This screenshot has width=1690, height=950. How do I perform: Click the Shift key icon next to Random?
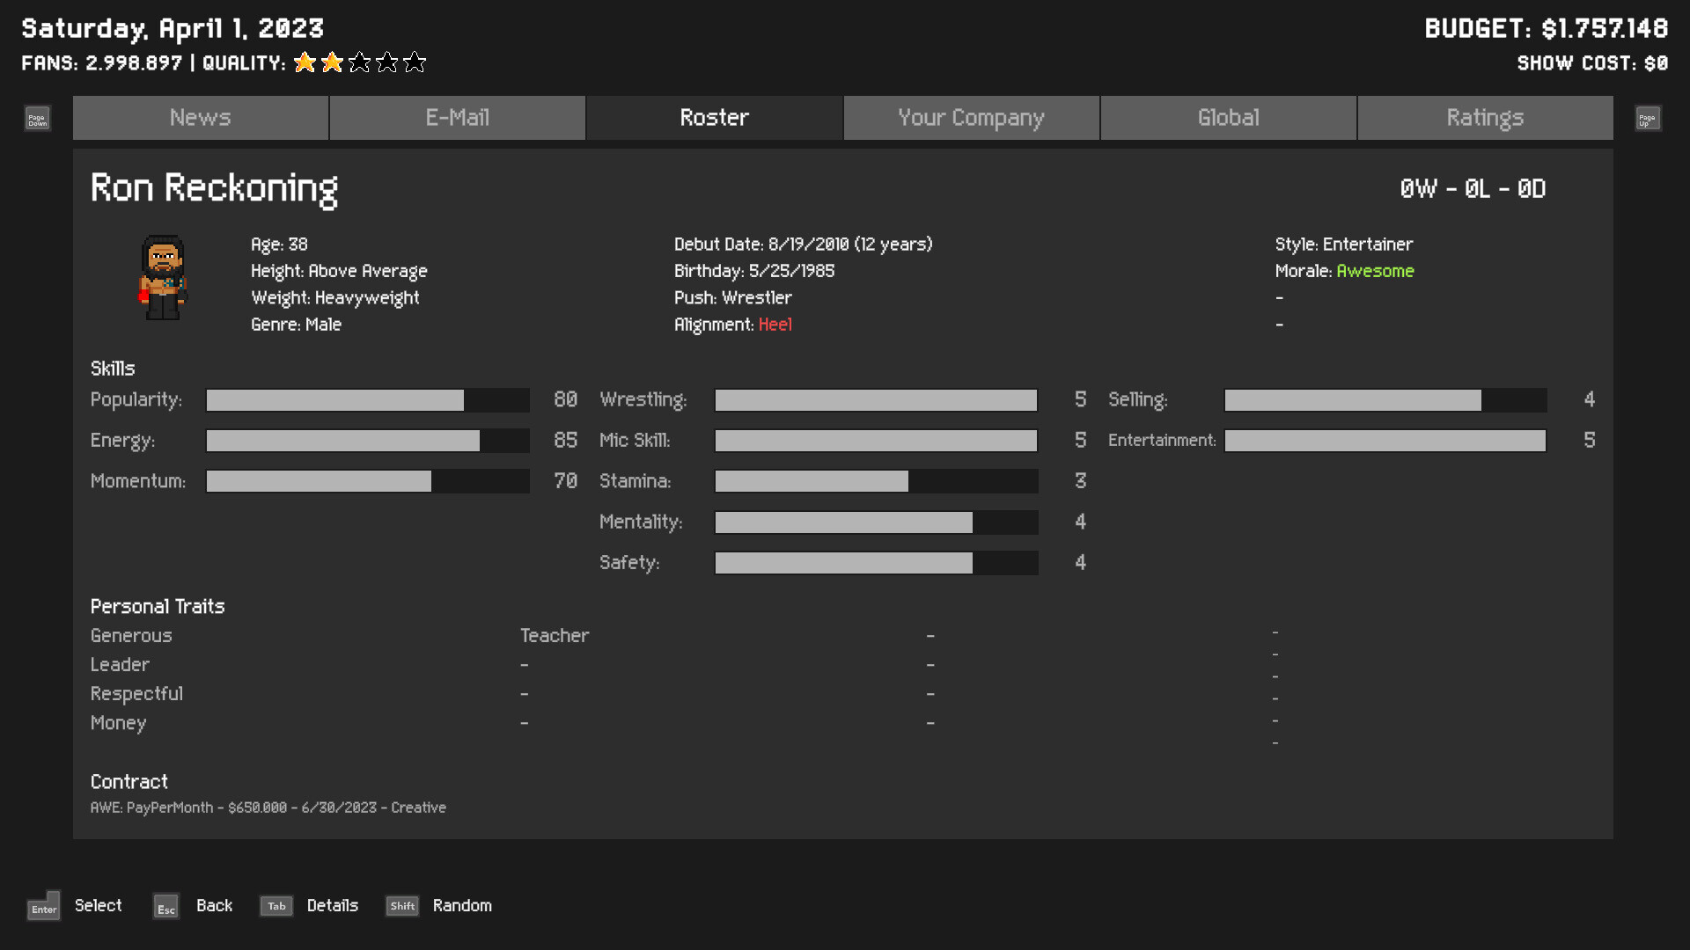[402, 906]
